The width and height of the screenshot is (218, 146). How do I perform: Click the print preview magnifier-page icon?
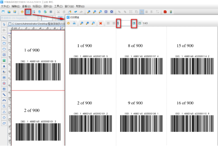pyautogui.click(x=34, y=12)
